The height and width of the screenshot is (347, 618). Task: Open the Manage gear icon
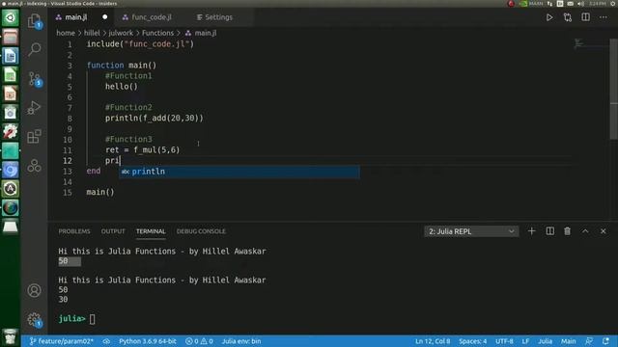35,319
